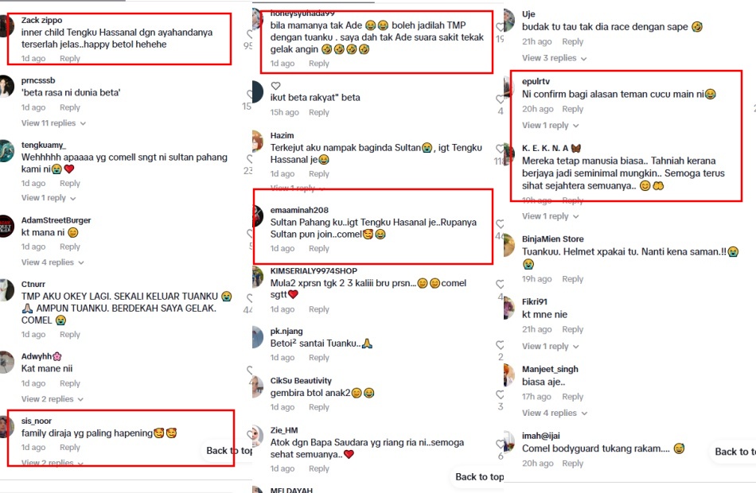Reply to BinjaMien Store's helmet comment
756x493 pixels.
tap(573, 279)
